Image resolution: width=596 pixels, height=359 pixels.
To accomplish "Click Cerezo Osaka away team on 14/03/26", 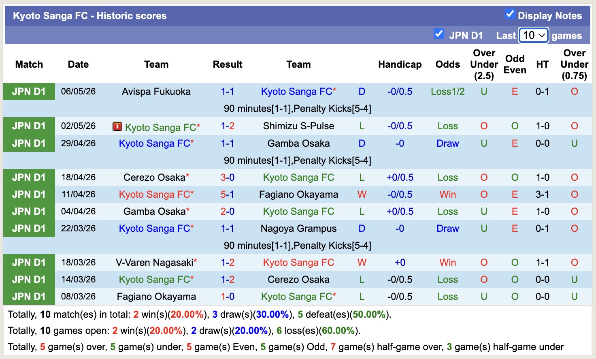I will point(298,280).
